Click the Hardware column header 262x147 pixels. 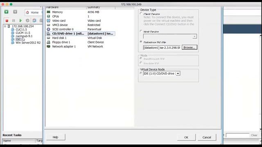coord(66,7)
